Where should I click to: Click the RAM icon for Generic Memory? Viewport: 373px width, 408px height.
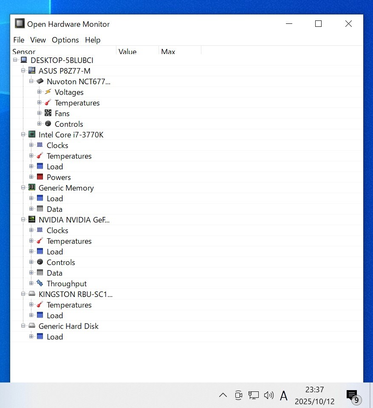(32, 187)
